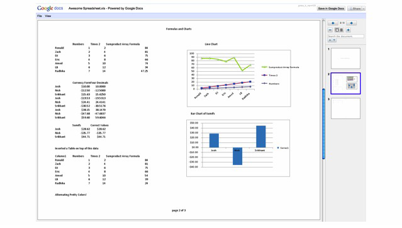
Task: Select page 3 thumbnail
Action: tap(345, 108)
